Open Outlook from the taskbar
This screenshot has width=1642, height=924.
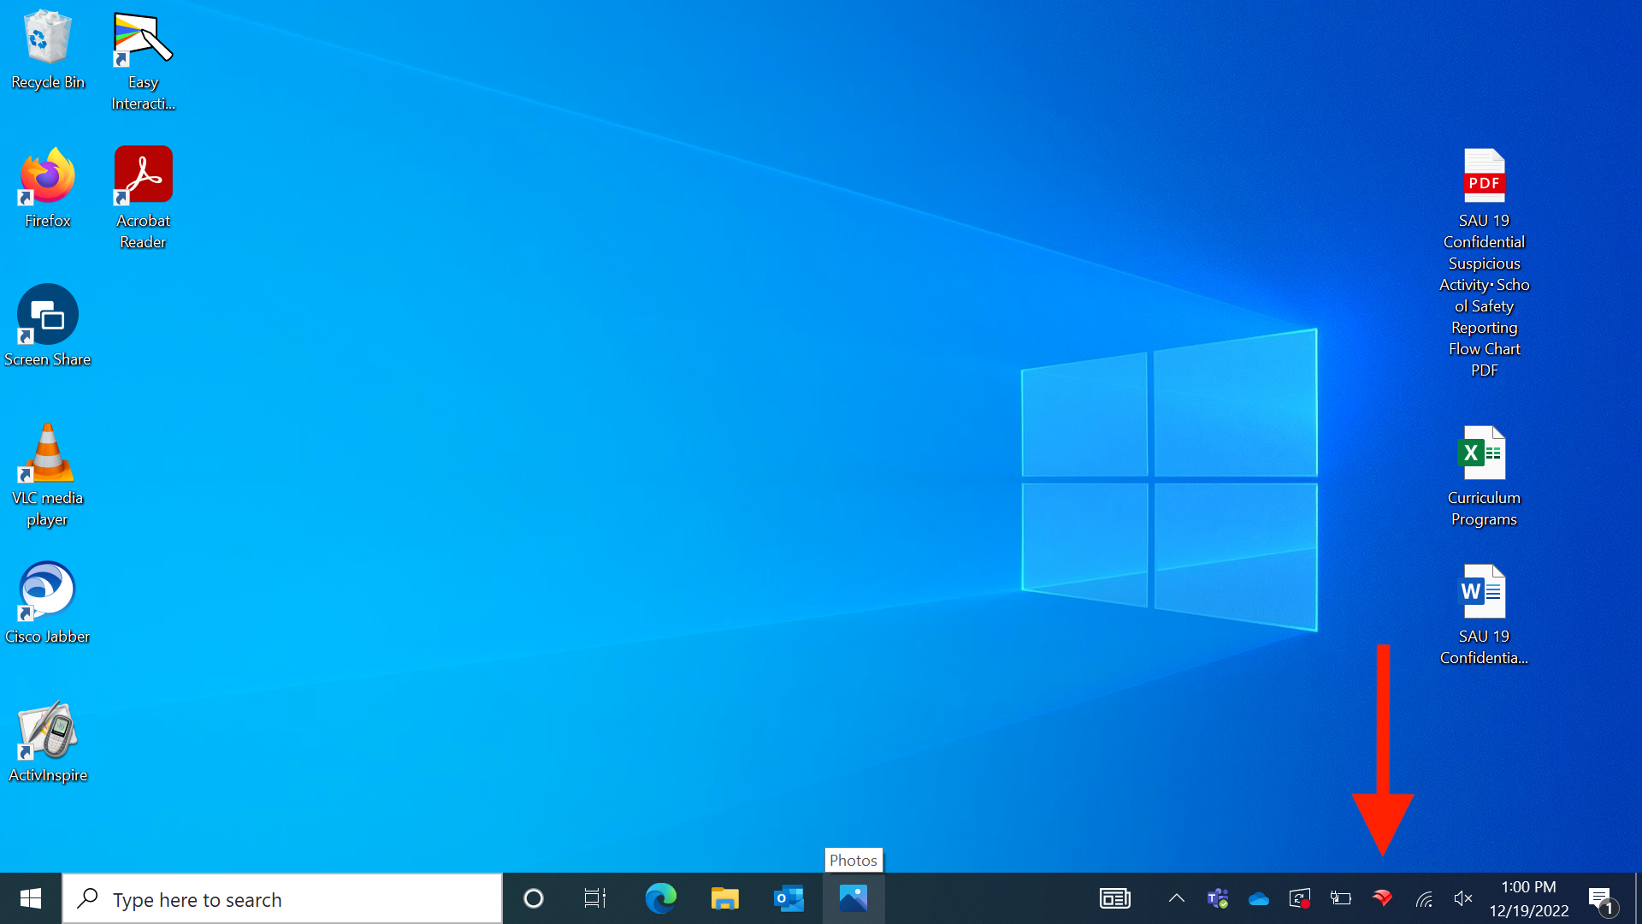point(789,898)
